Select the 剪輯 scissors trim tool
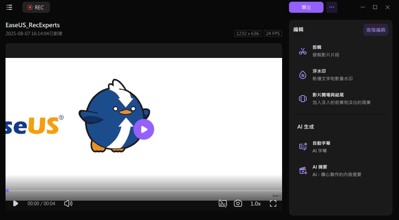 click(341, 51)
